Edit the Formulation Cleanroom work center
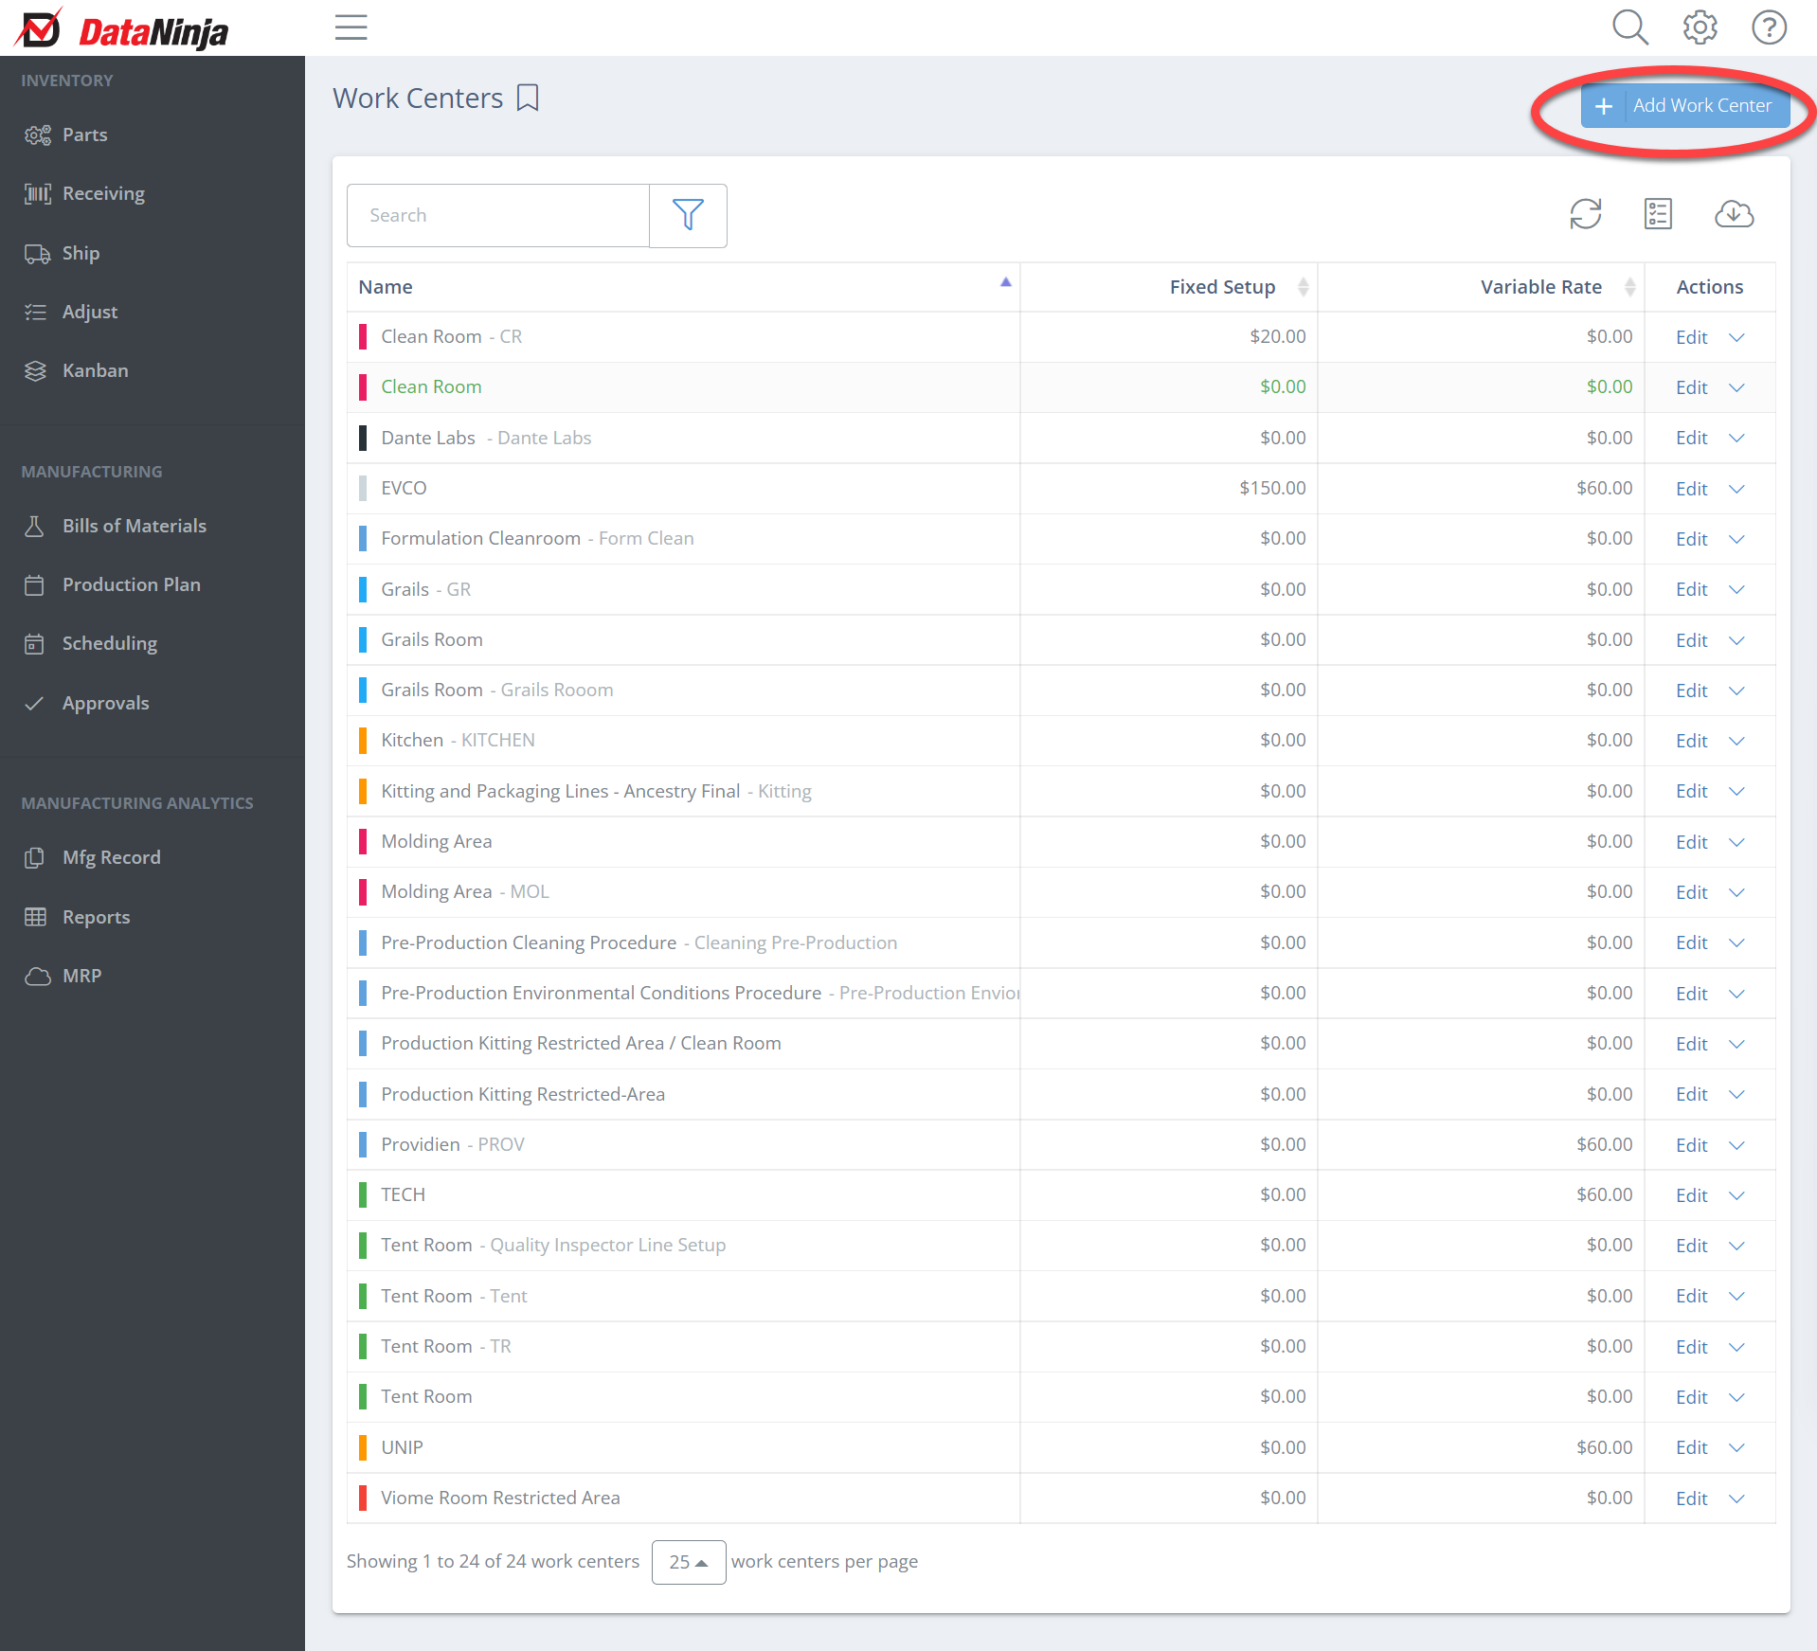The image size is (1817, 1651). [x=1691, y=539]
